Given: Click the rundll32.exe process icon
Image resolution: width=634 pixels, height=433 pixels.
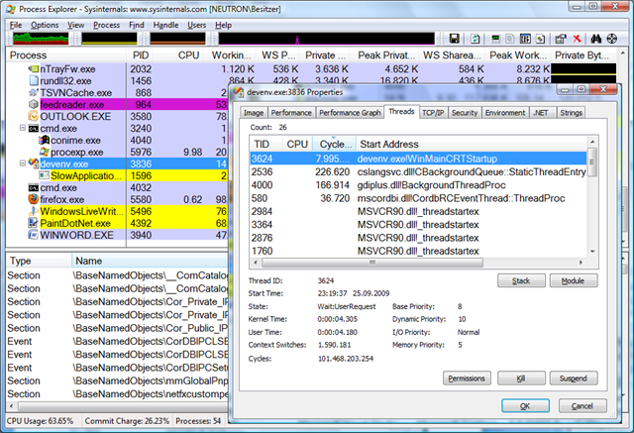Looking at the screenshot, I should coord(34,80).
